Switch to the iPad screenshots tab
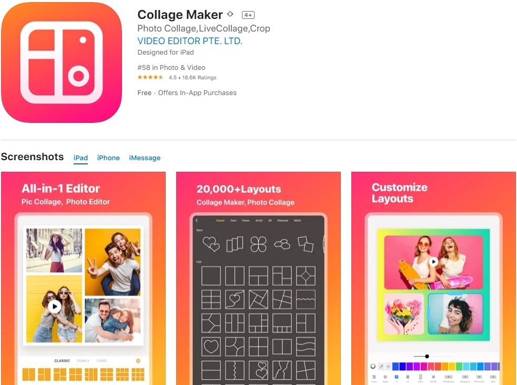The image size is (517, 385). (x=80, y=158)
